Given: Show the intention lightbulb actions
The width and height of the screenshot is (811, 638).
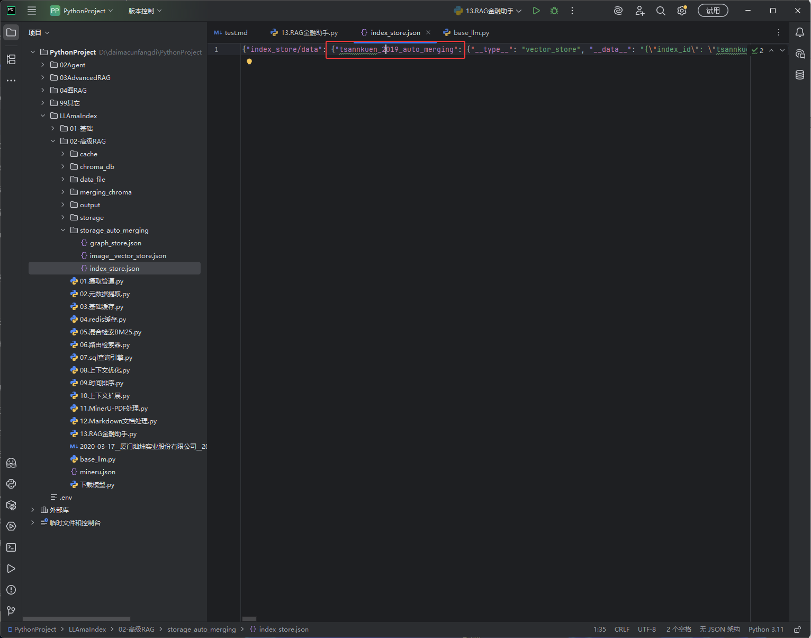Looking at the screenshot, I should (x=249, y=62).
